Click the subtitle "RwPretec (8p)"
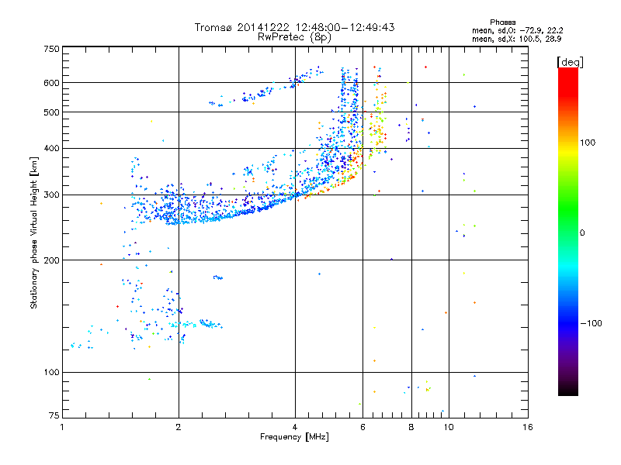Viewport: 621px width, 465px height. 294,37
